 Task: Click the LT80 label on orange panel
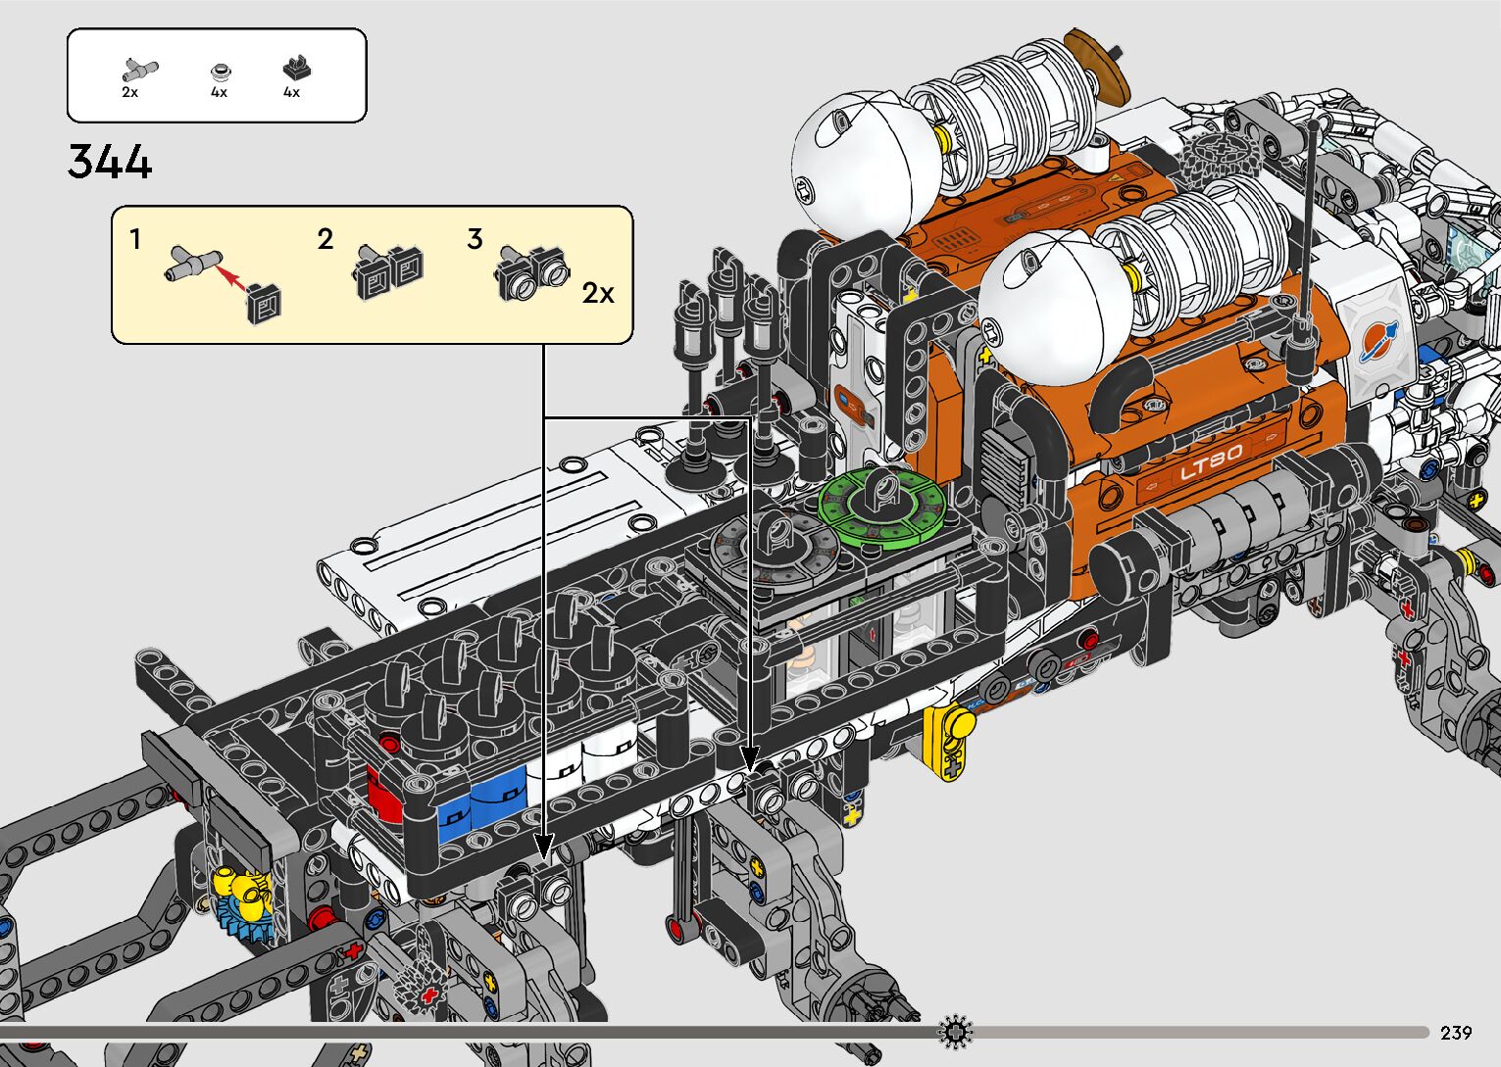[1211, 463]
